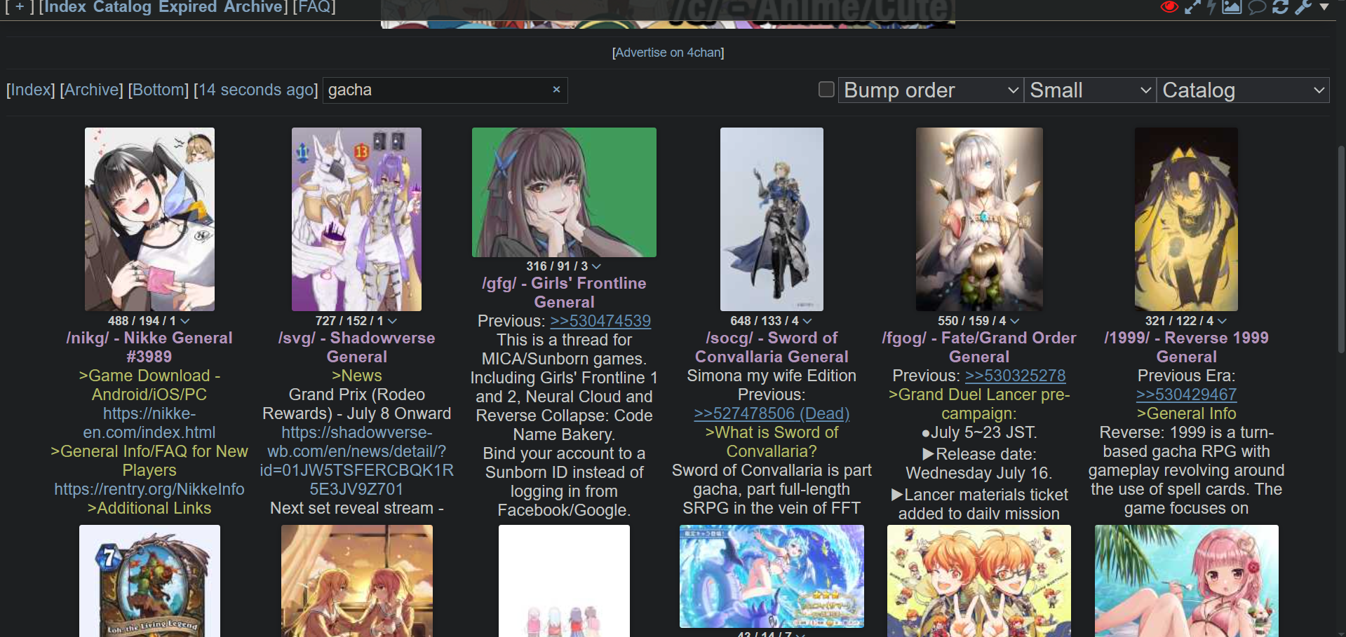Click the /nikg/ - Nikke General #3989 title

pyautogui.click(x=149, y=347)
